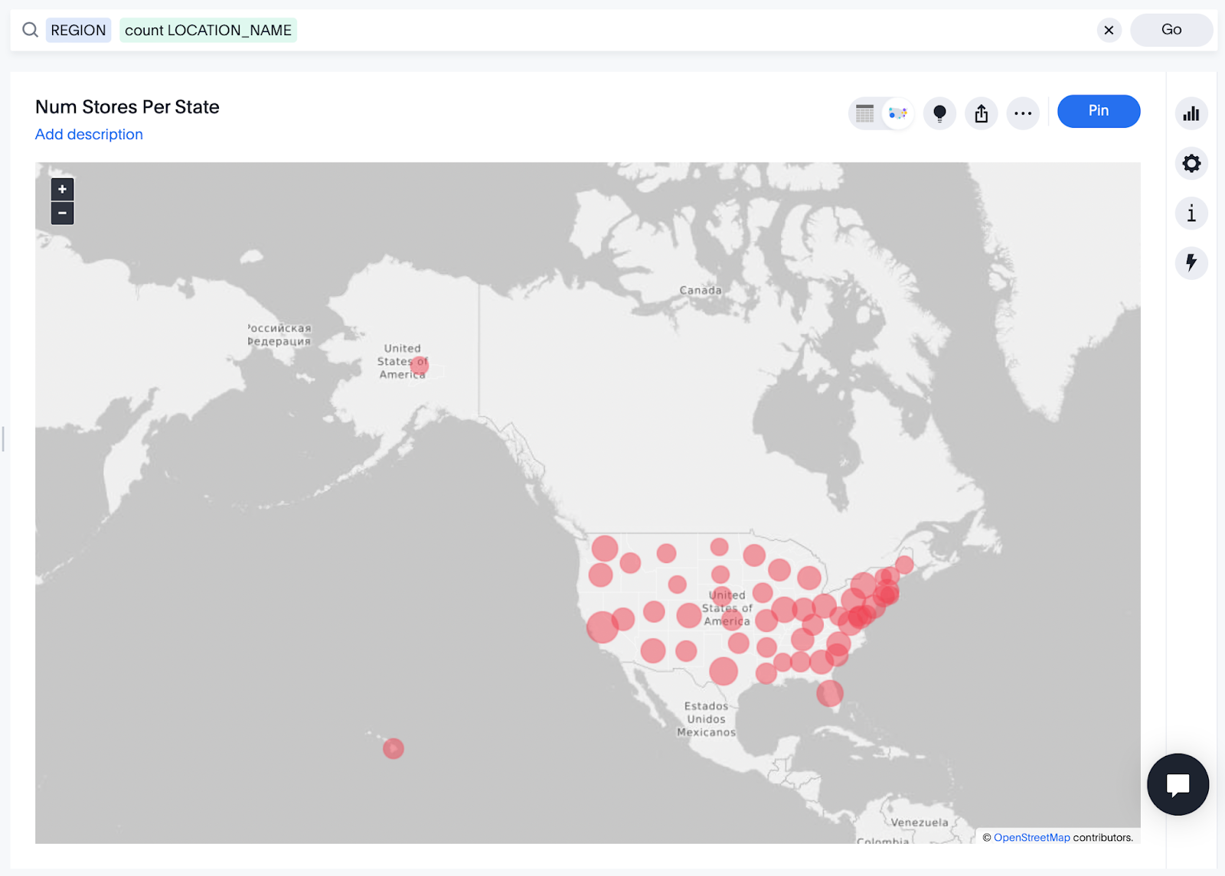Zoom out on the map
Image resolution: width=1225 pixels, height=876 pixels.
pos(62,213)
